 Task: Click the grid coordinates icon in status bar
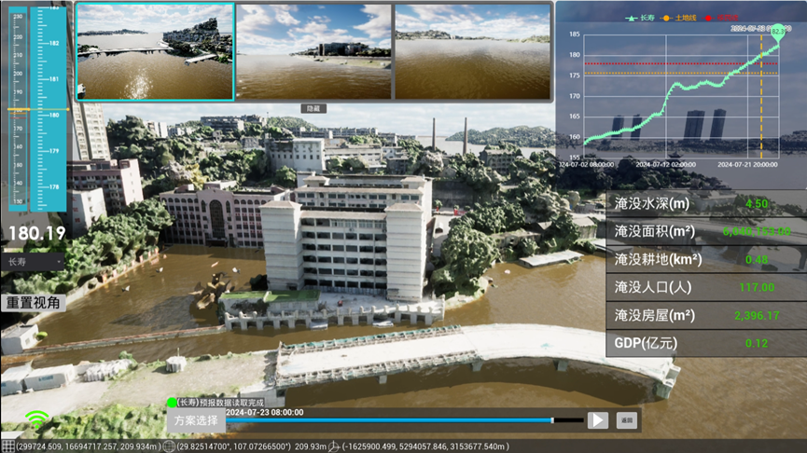[7, 446]
